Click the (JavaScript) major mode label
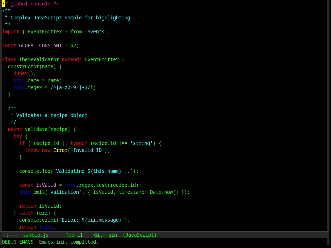This screenshot has width=331, height=248. click(x=140, y=235)
